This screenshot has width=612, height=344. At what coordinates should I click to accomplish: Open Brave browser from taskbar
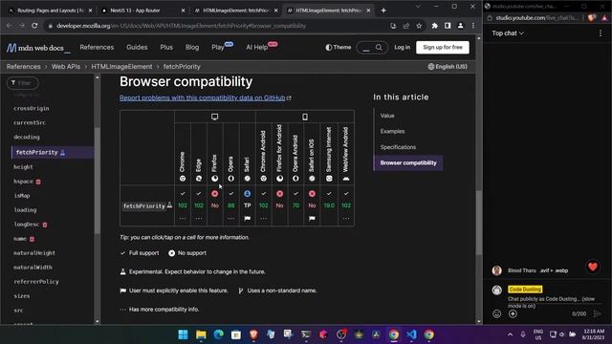(253, 334)
